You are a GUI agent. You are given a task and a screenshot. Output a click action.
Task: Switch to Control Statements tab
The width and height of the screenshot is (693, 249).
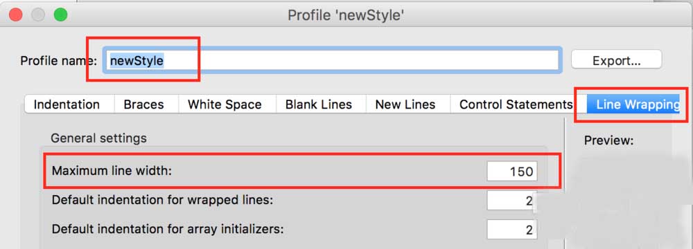tap(516, 104)
